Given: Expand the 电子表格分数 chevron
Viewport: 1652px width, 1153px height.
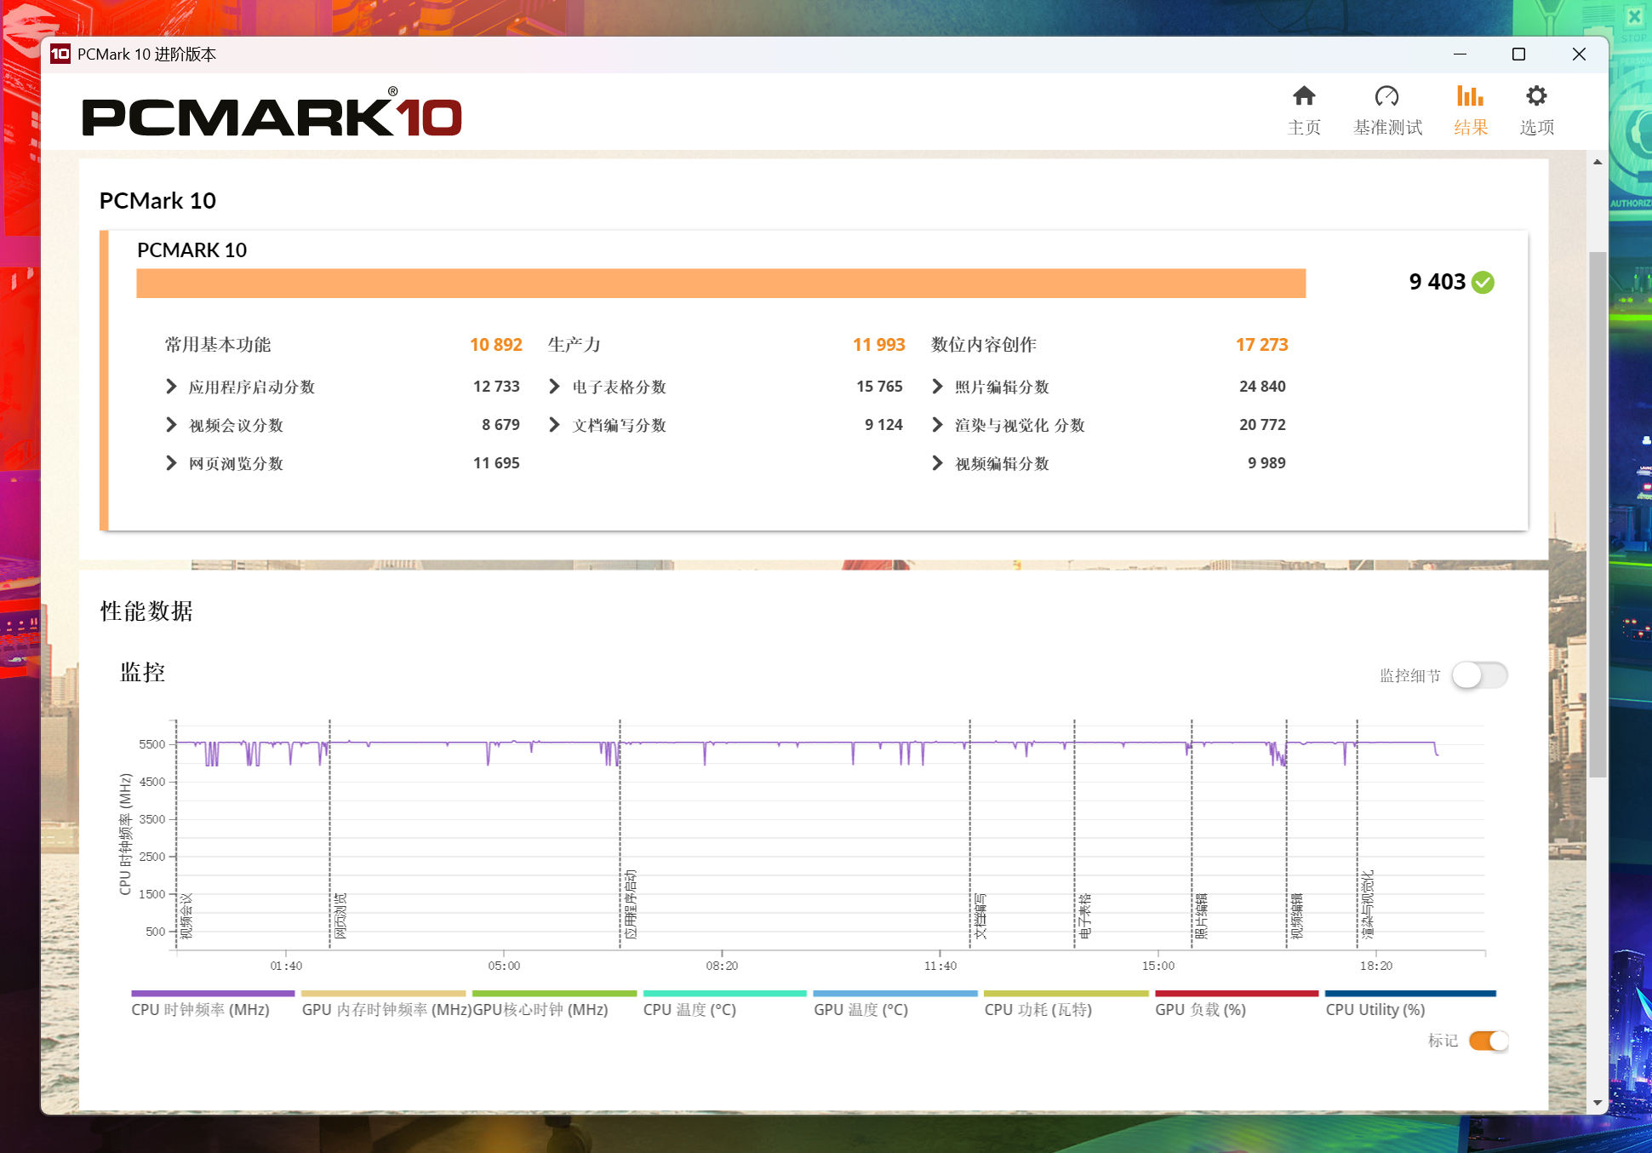Looking at the screenshot, I should click(x=554, y=387).
